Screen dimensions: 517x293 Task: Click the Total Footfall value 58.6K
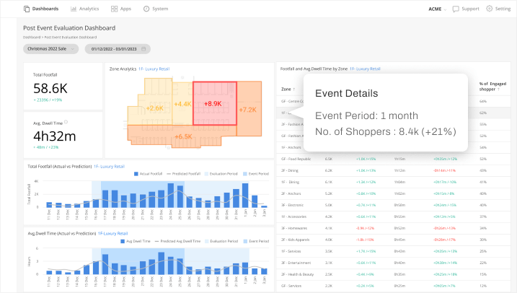pos(50,89)
